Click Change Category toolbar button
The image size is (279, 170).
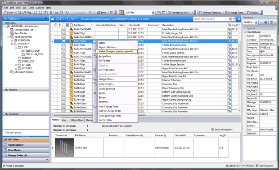tap(210, 13)
